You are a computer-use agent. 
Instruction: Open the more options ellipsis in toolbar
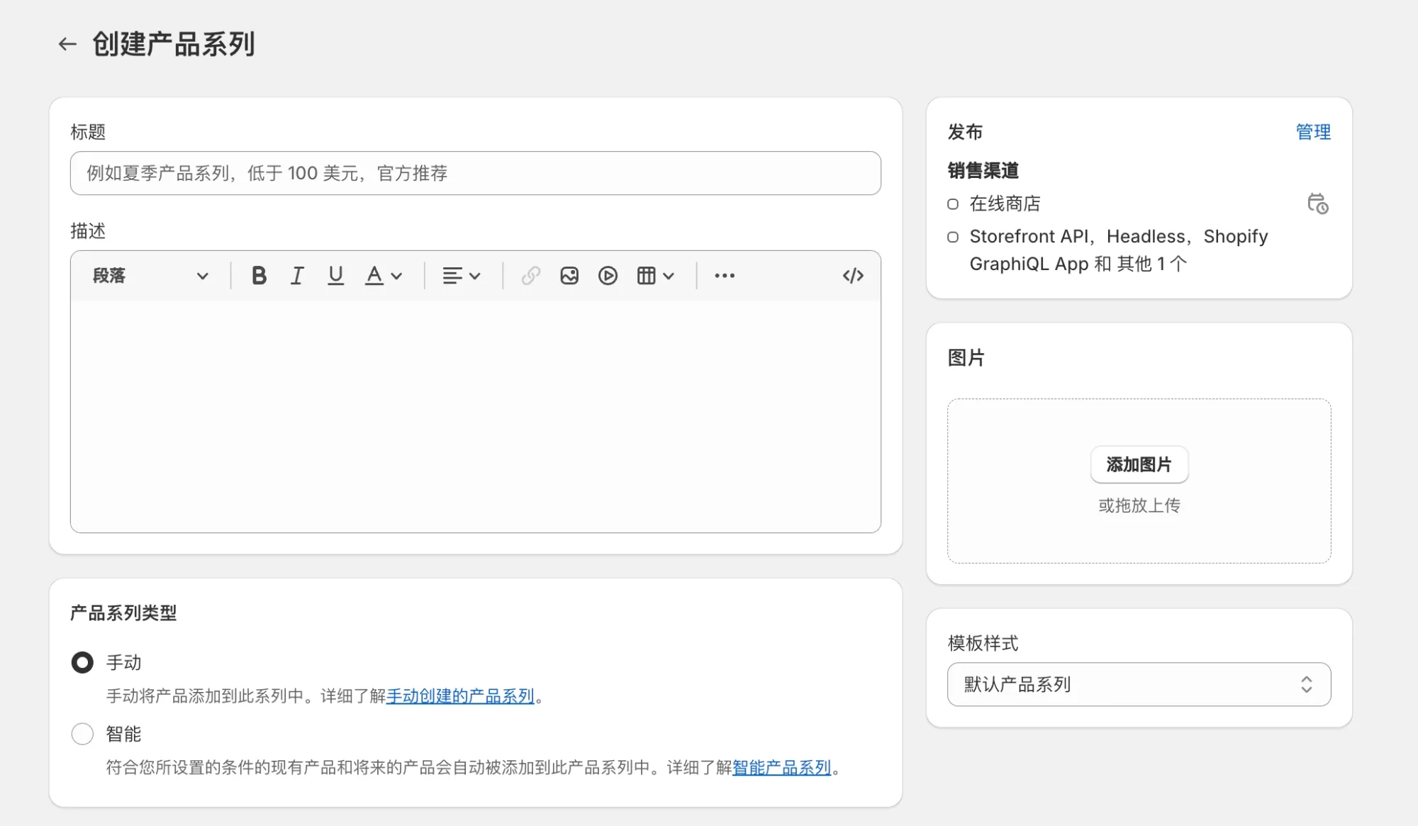tap(725, 276)
